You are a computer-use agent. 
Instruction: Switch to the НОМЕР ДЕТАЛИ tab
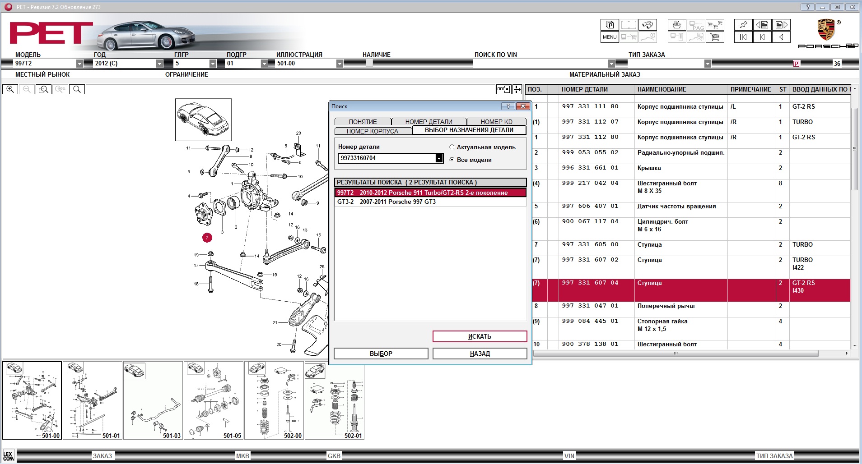click(429, 122)
